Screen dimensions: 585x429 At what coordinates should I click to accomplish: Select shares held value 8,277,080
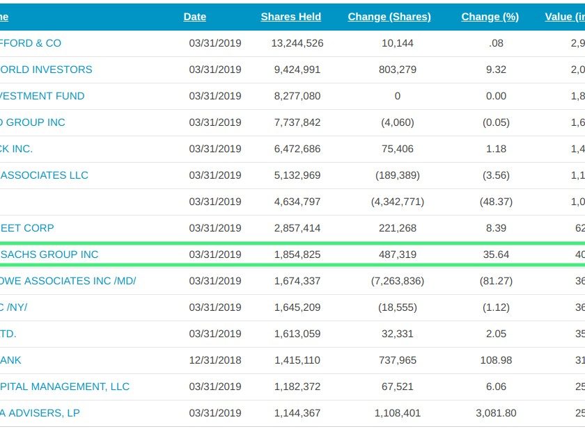pos(297,96)
